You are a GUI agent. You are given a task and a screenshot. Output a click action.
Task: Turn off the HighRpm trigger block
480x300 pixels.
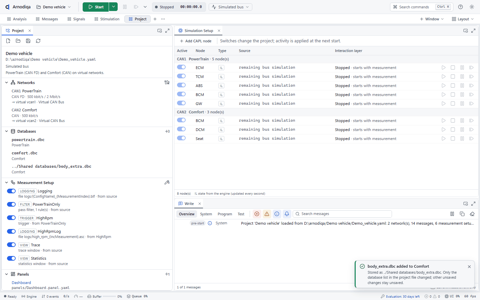click(x=11, y=218)
